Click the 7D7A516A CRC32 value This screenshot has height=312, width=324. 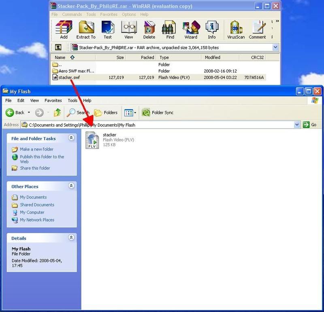tap(254, 77)
